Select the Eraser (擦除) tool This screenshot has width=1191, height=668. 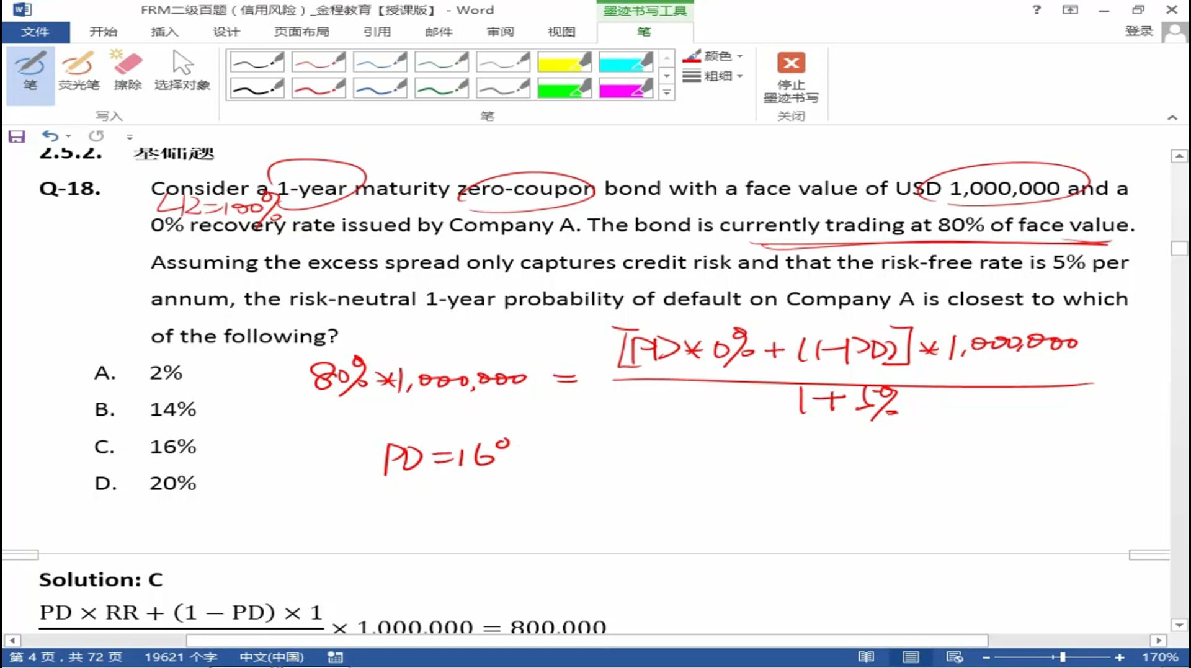coord(128,72)
